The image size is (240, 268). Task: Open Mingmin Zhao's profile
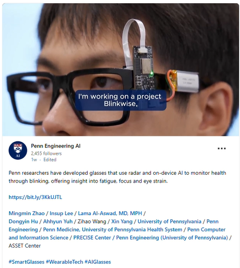click(x=26, y=213)
